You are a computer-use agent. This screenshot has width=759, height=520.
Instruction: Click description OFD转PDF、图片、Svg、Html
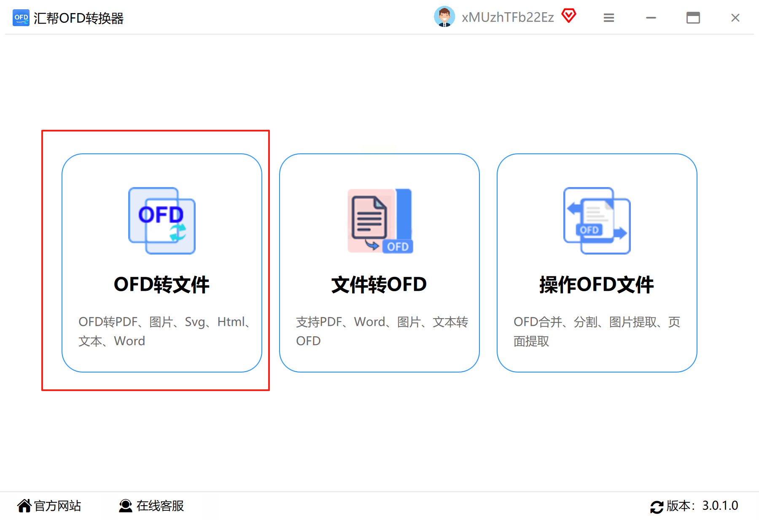pyautogui.click(x=165, y=331)
